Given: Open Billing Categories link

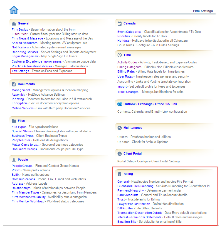Looking at the screenshot, I should point(129,67).
